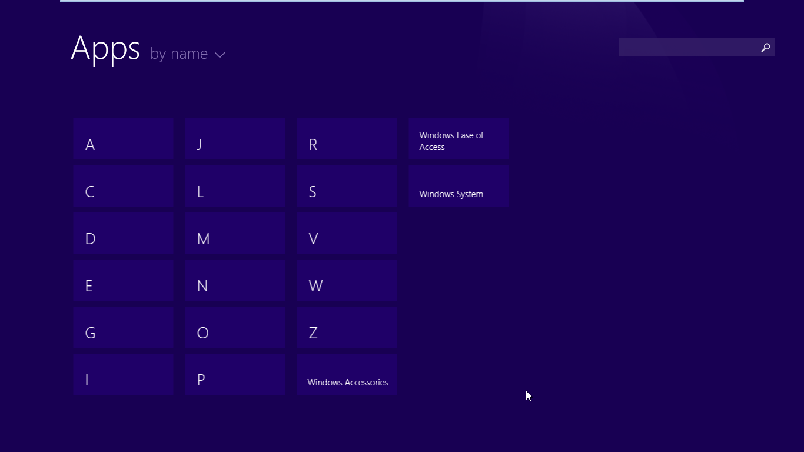This screenshot has height=452, width=804.
Task: Choose the letter P tile
Action: (x=235, y=375)
